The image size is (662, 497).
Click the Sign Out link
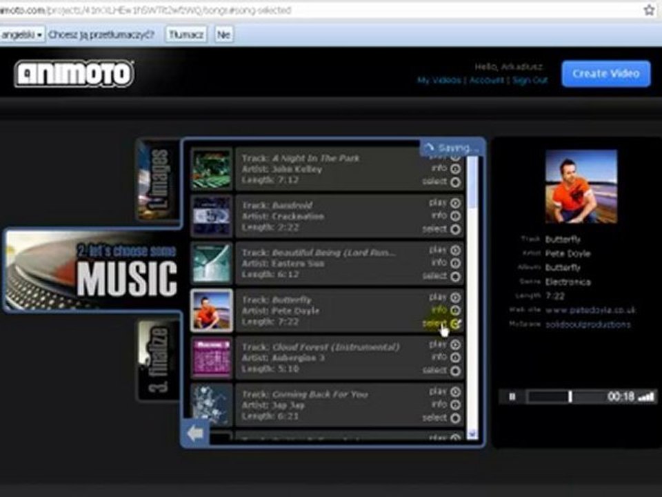530,80
